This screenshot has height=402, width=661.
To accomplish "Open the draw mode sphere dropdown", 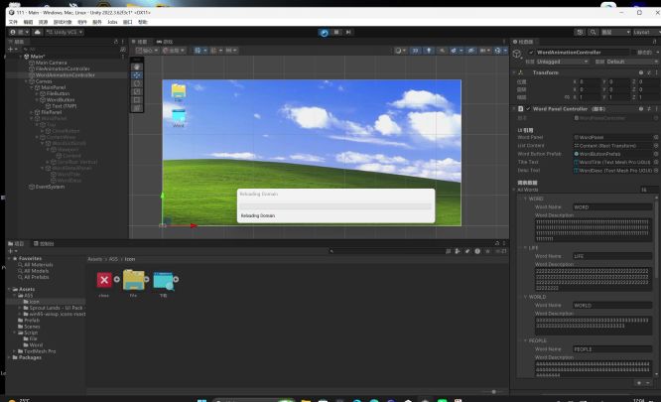I will 400,51.
